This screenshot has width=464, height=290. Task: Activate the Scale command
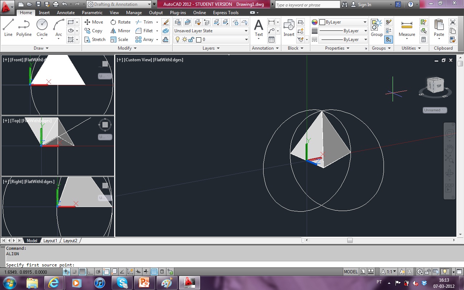coord(119,40)
